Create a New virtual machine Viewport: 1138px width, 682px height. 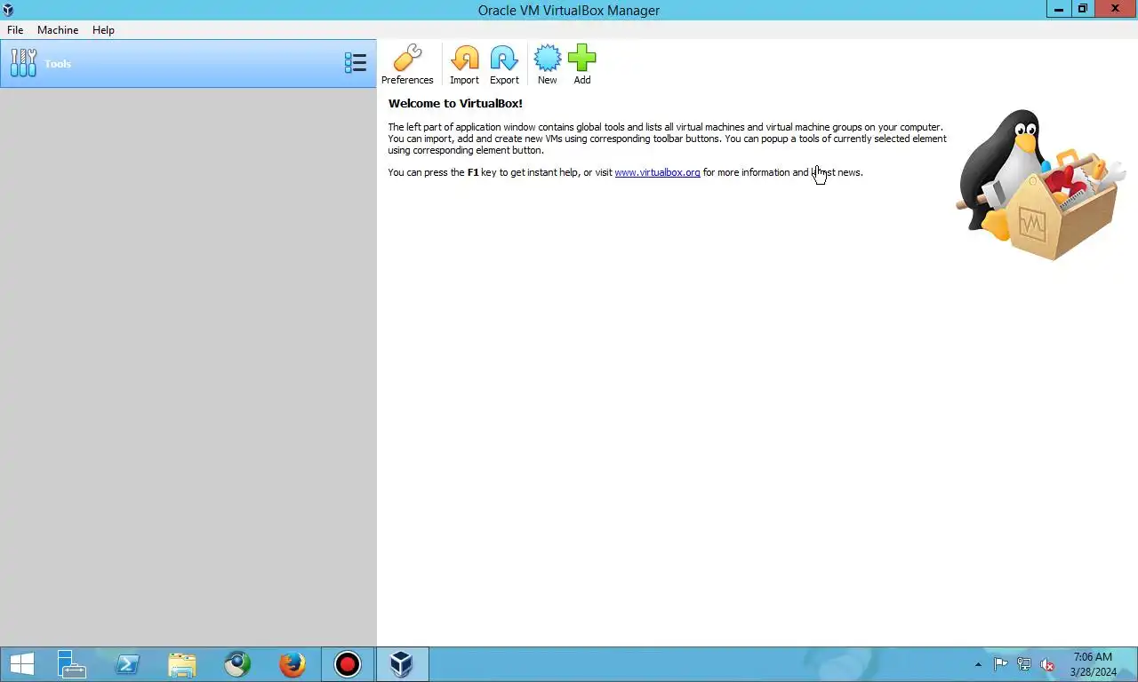547,65
